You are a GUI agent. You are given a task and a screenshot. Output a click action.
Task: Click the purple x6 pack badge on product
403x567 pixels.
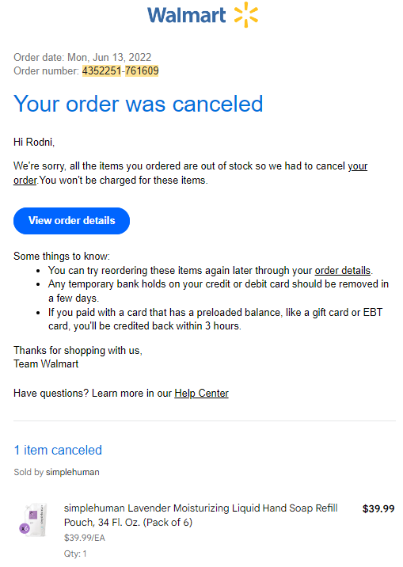25,529
